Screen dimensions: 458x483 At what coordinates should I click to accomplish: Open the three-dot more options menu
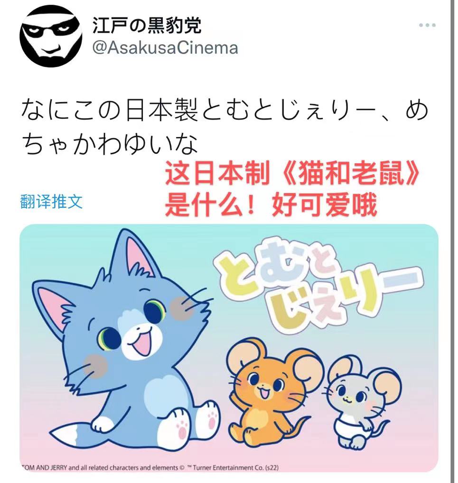point(427,25)
